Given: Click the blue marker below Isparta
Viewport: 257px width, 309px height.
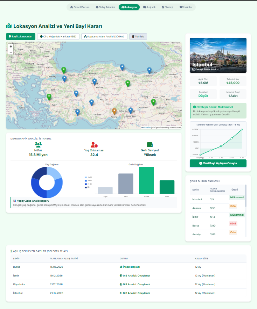Looking at the screenshot, I should pyautogui.click(x=78, y=112).
